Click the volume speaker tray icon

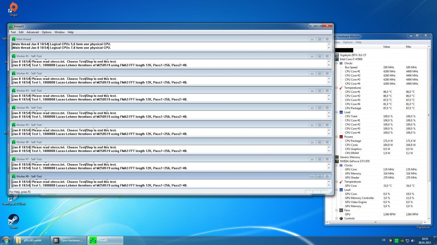tap(413, 241)
